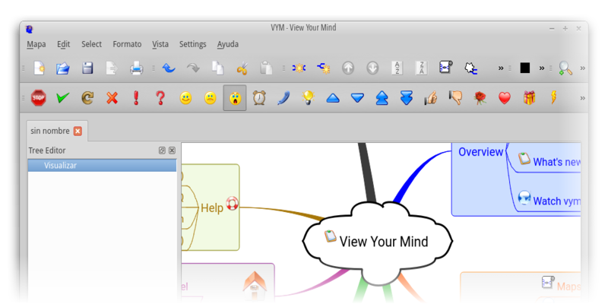Screen dimensions: 608x304
Task: Toggle the single up arrow flag
Action: point(333,99)
